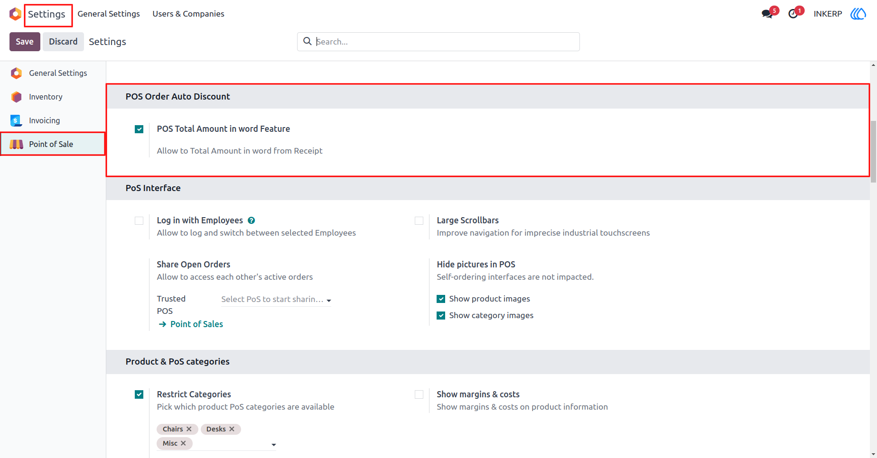Image resolution: width=877 pixels, height=458 pixels.
Task: Expand the Restrict Categories dropdown arrow
Action: pyautogui.click(x=274, y=445)
